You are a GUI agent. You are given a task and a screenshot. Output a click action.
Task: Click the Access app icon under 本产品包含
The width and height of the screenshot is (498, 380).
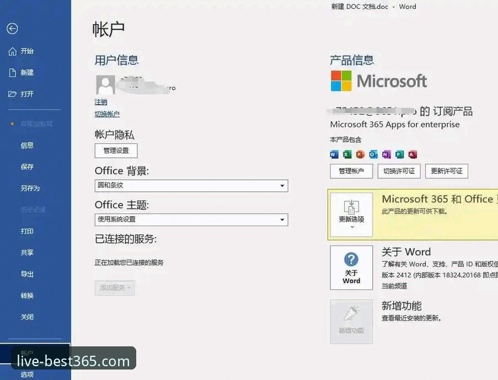[413, 154]
